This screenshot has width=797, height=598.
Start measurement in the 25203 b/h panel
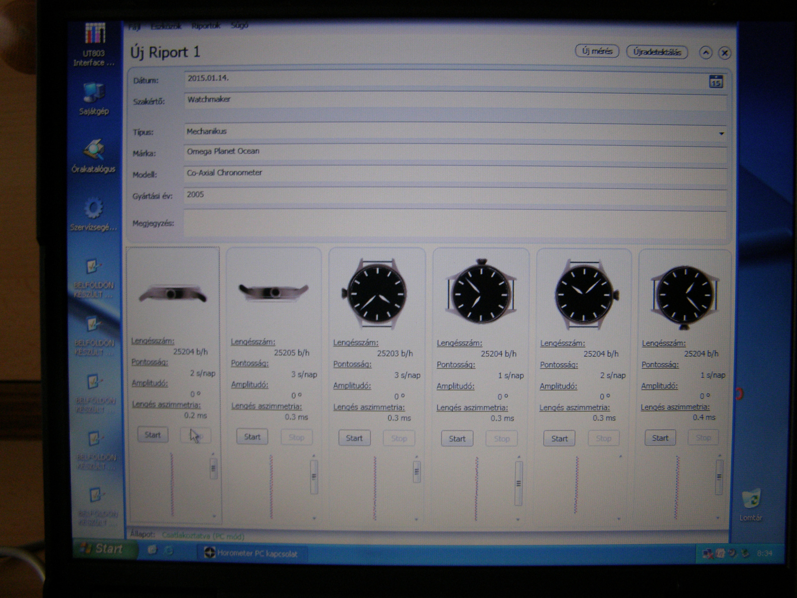(x=354, y=438)
